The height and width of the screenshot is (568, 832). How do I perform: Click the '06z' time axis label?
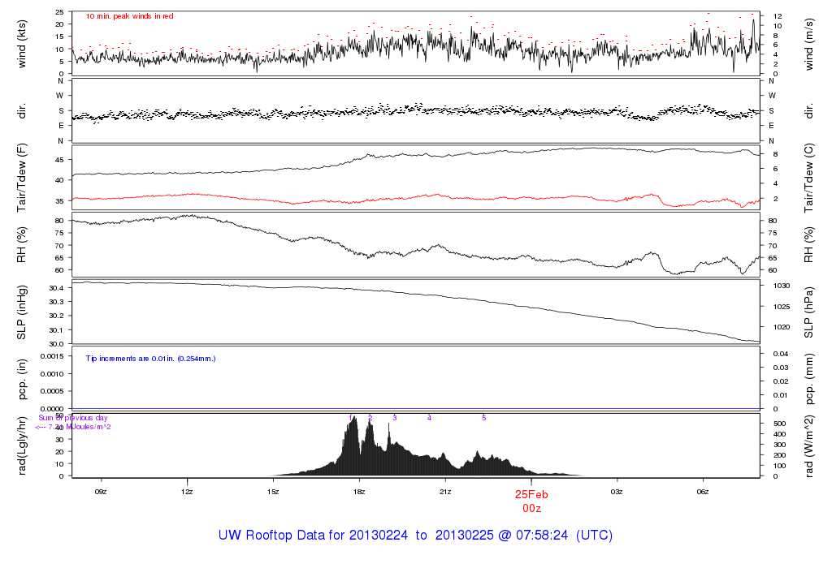coord(703,492)
